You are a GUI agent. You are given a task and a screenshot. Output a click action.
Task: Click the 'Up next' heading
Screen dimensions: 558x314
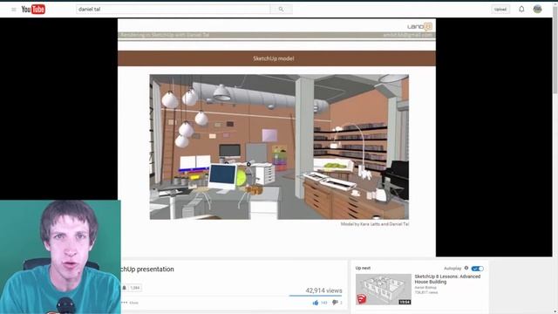click(363, 268)
